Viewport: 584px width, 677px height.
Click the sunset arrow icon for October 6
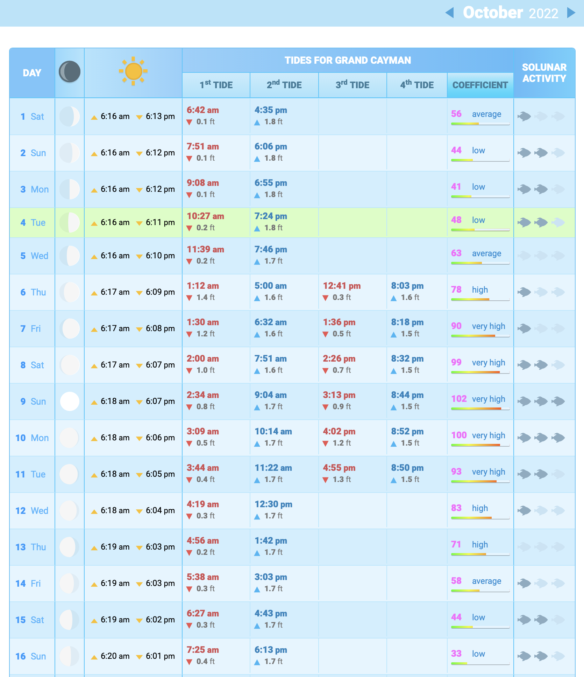(139, 293)
